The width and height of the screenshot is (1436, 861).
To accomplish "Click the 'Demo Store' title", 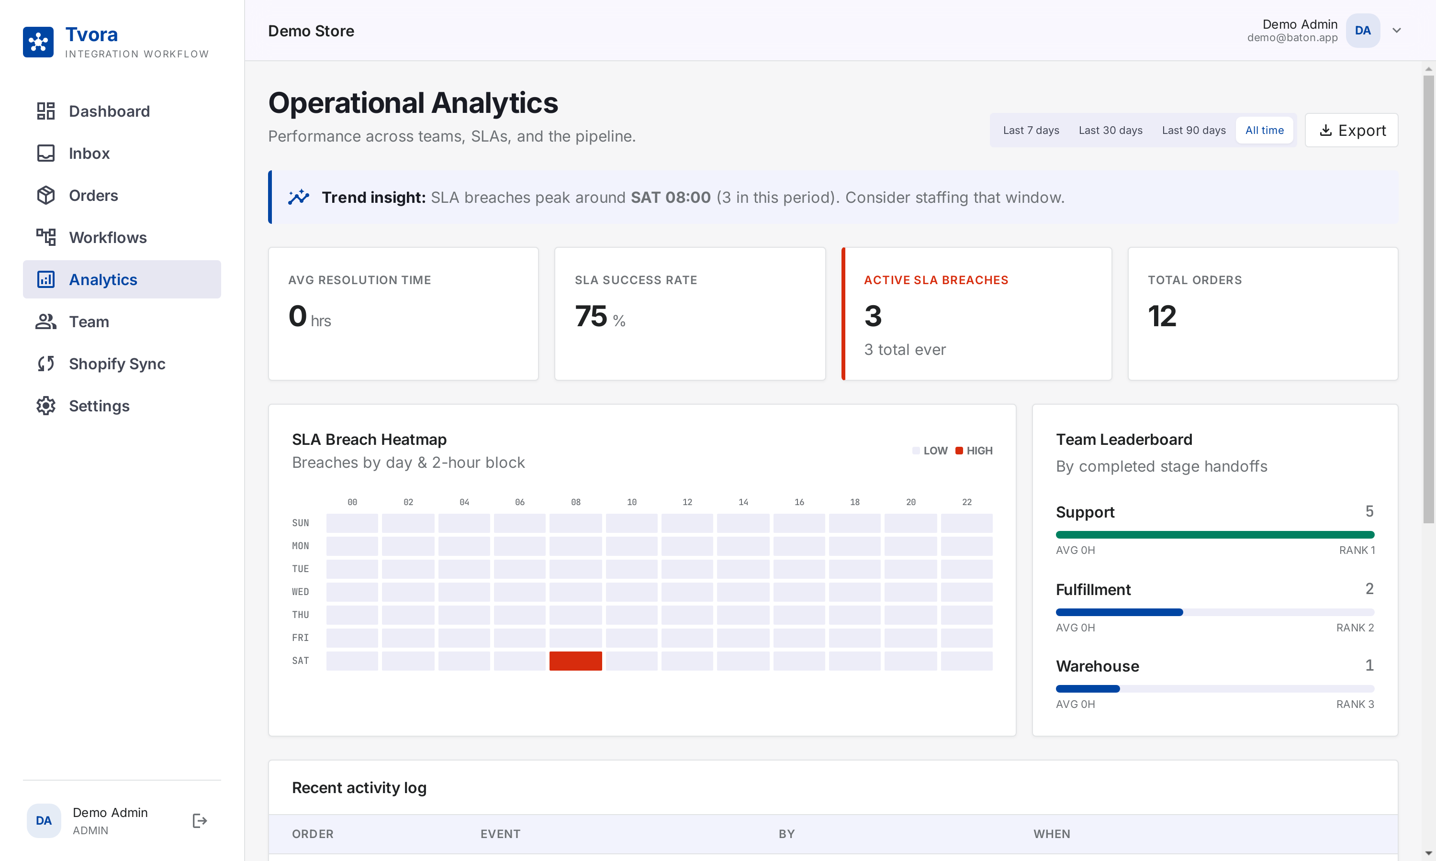I will coord(311,31).
